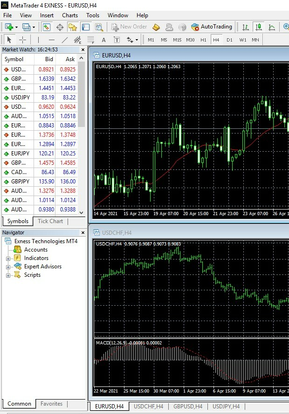289x414 pixels.
Task: Click the signals broadcast icon
Action: (x=182, y=27)
